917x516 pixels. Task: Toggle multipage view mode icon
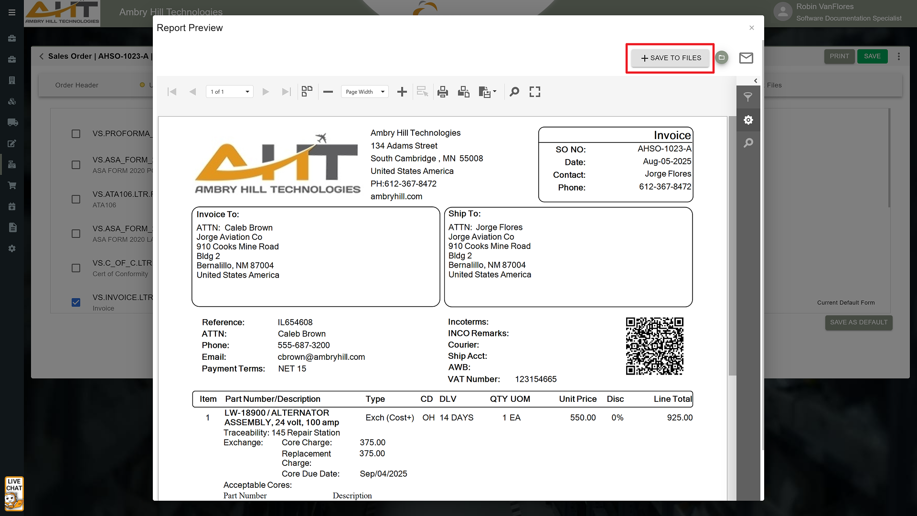click(307, 91)
